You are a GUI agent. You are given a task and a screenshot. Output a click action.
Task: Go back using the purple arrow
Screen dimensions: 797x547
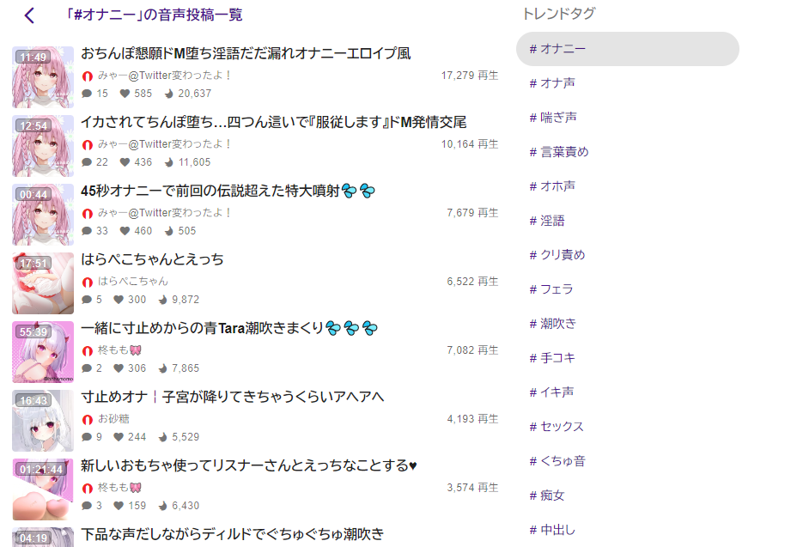pyautogui.click(x=30, y=15)
